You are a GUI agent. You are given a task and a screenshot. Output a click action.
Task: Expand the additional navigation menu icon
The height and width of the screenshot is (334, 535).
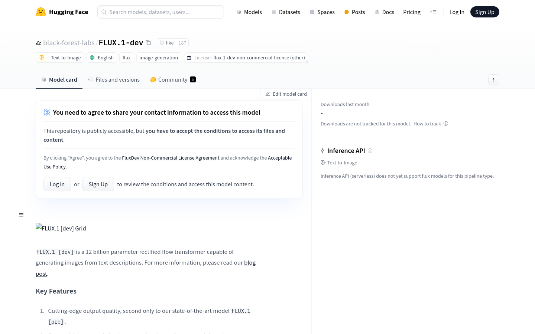[x=433, y=12]
